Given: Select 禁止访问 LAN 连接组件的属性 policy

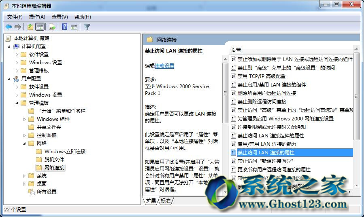Looking at the screenshot, I should pos(271,136).
